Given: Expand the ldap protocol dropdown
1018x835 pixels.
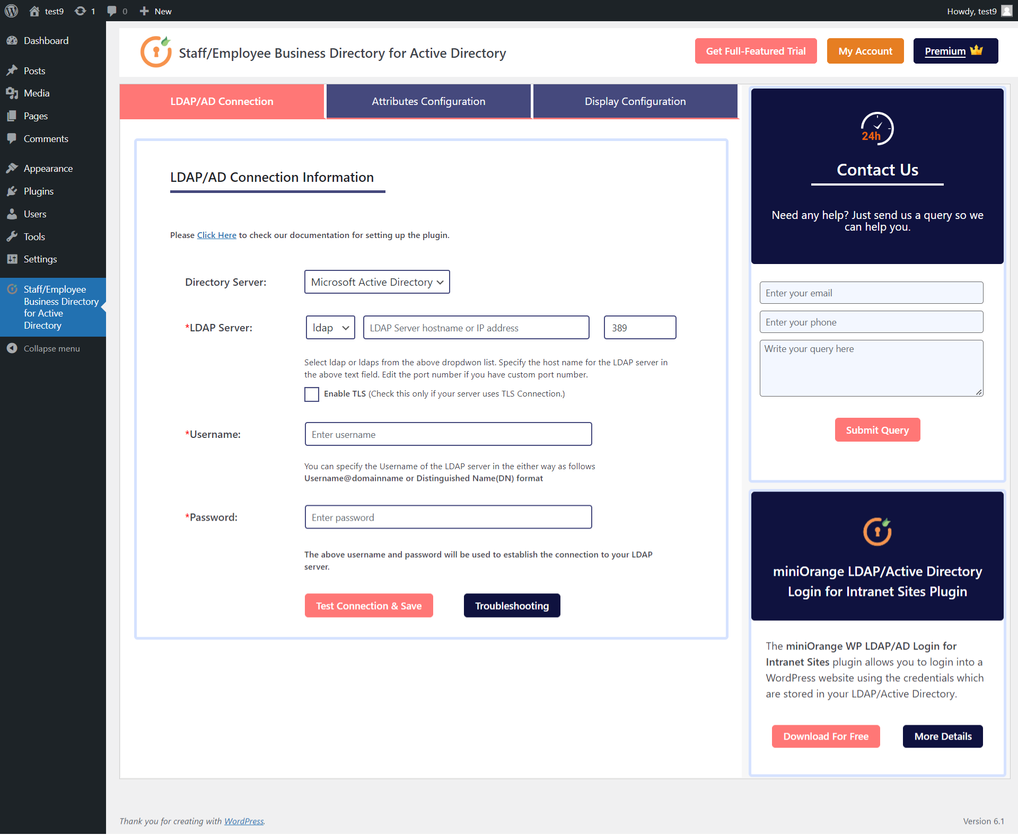Looking at the screenshot, I should tap(329, 328).
